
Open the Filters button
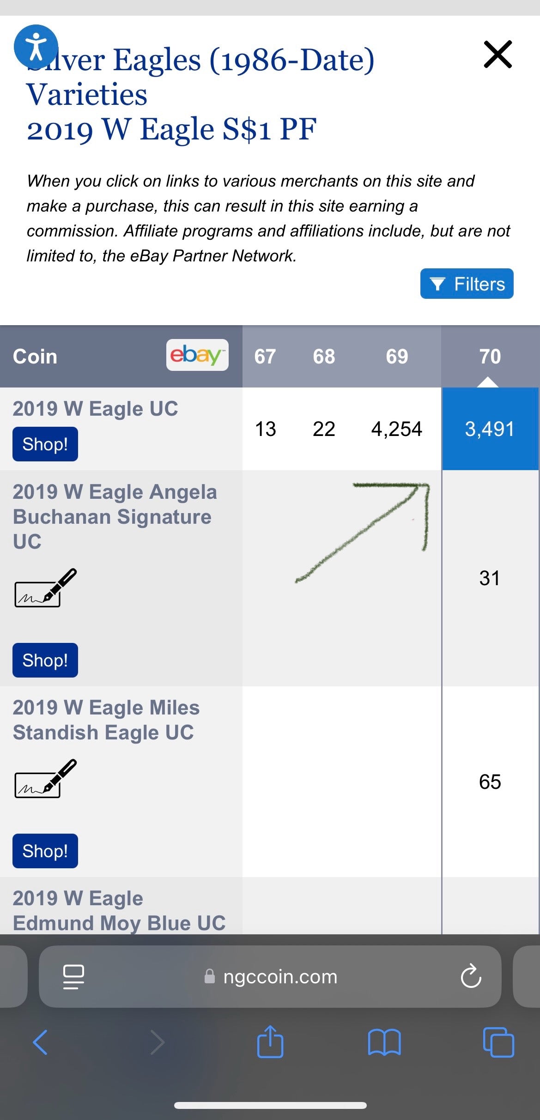[467, 284]
